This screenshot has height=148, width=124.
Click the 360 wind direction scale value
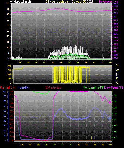click(x=9, y=66)
